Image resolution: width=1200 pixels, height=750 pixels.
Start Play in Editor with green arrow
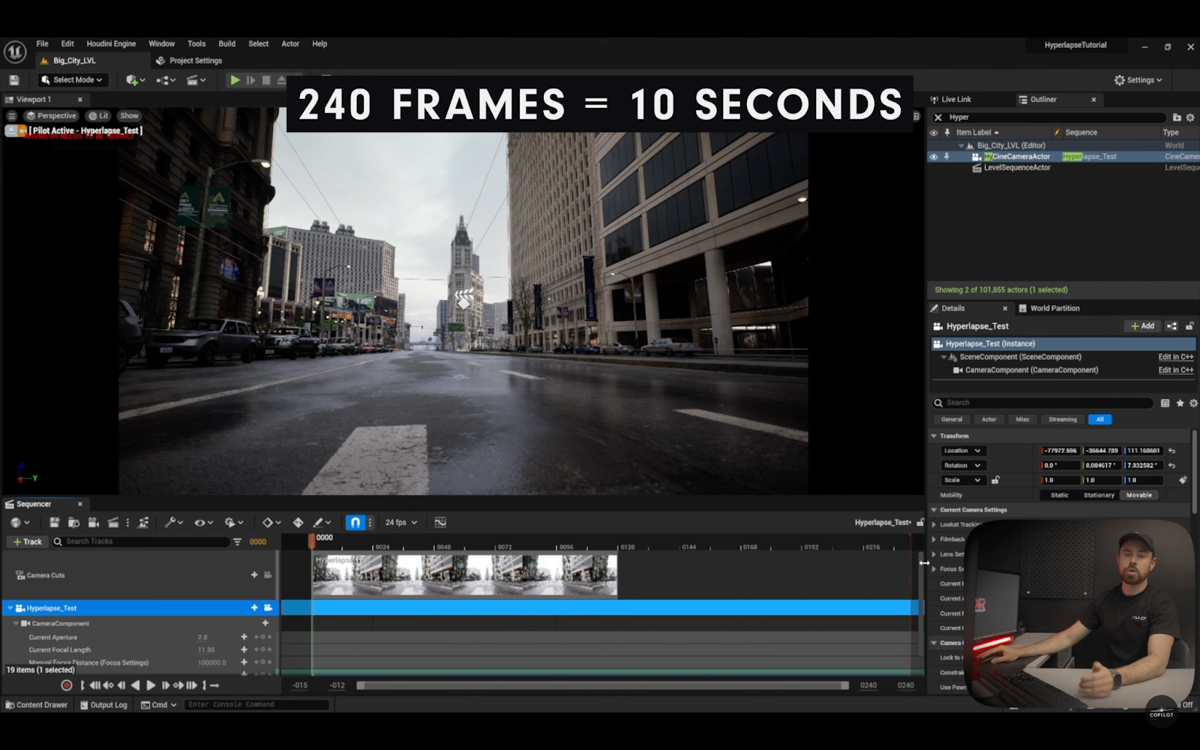[235, 79]
